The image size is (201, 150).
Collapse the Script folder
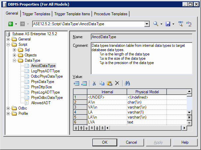[8, 44]
